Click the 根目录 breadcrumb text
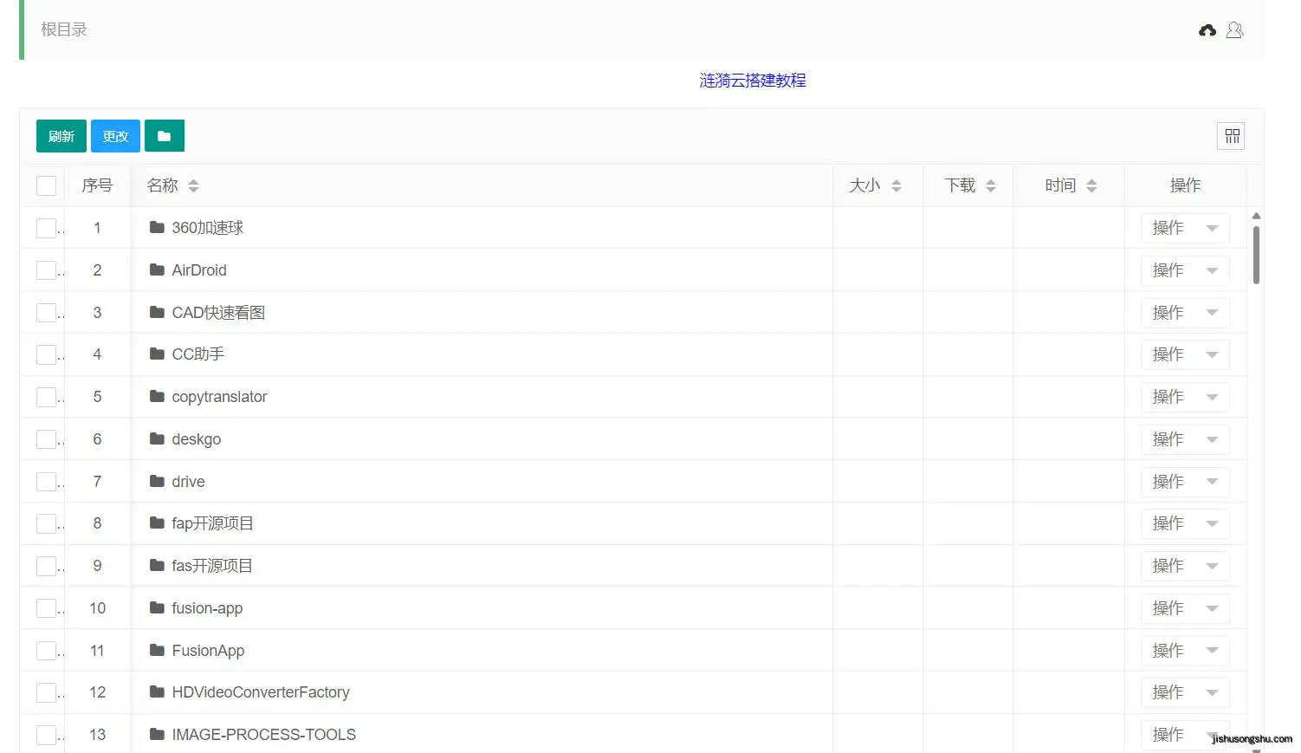This screenshot has height=753, width=1301. (x=64, y=29)
